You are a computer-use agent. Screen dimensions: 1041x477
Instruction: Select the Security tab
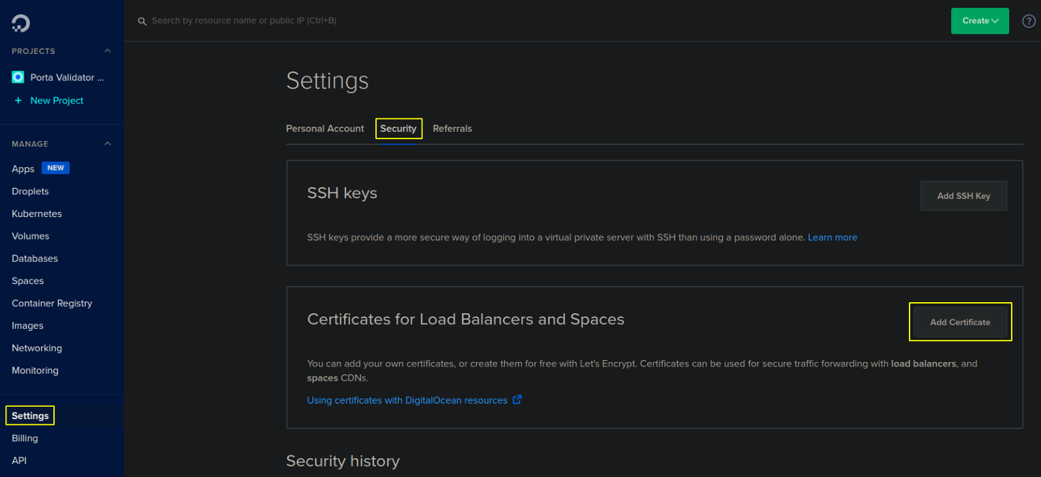pos(398,129)
